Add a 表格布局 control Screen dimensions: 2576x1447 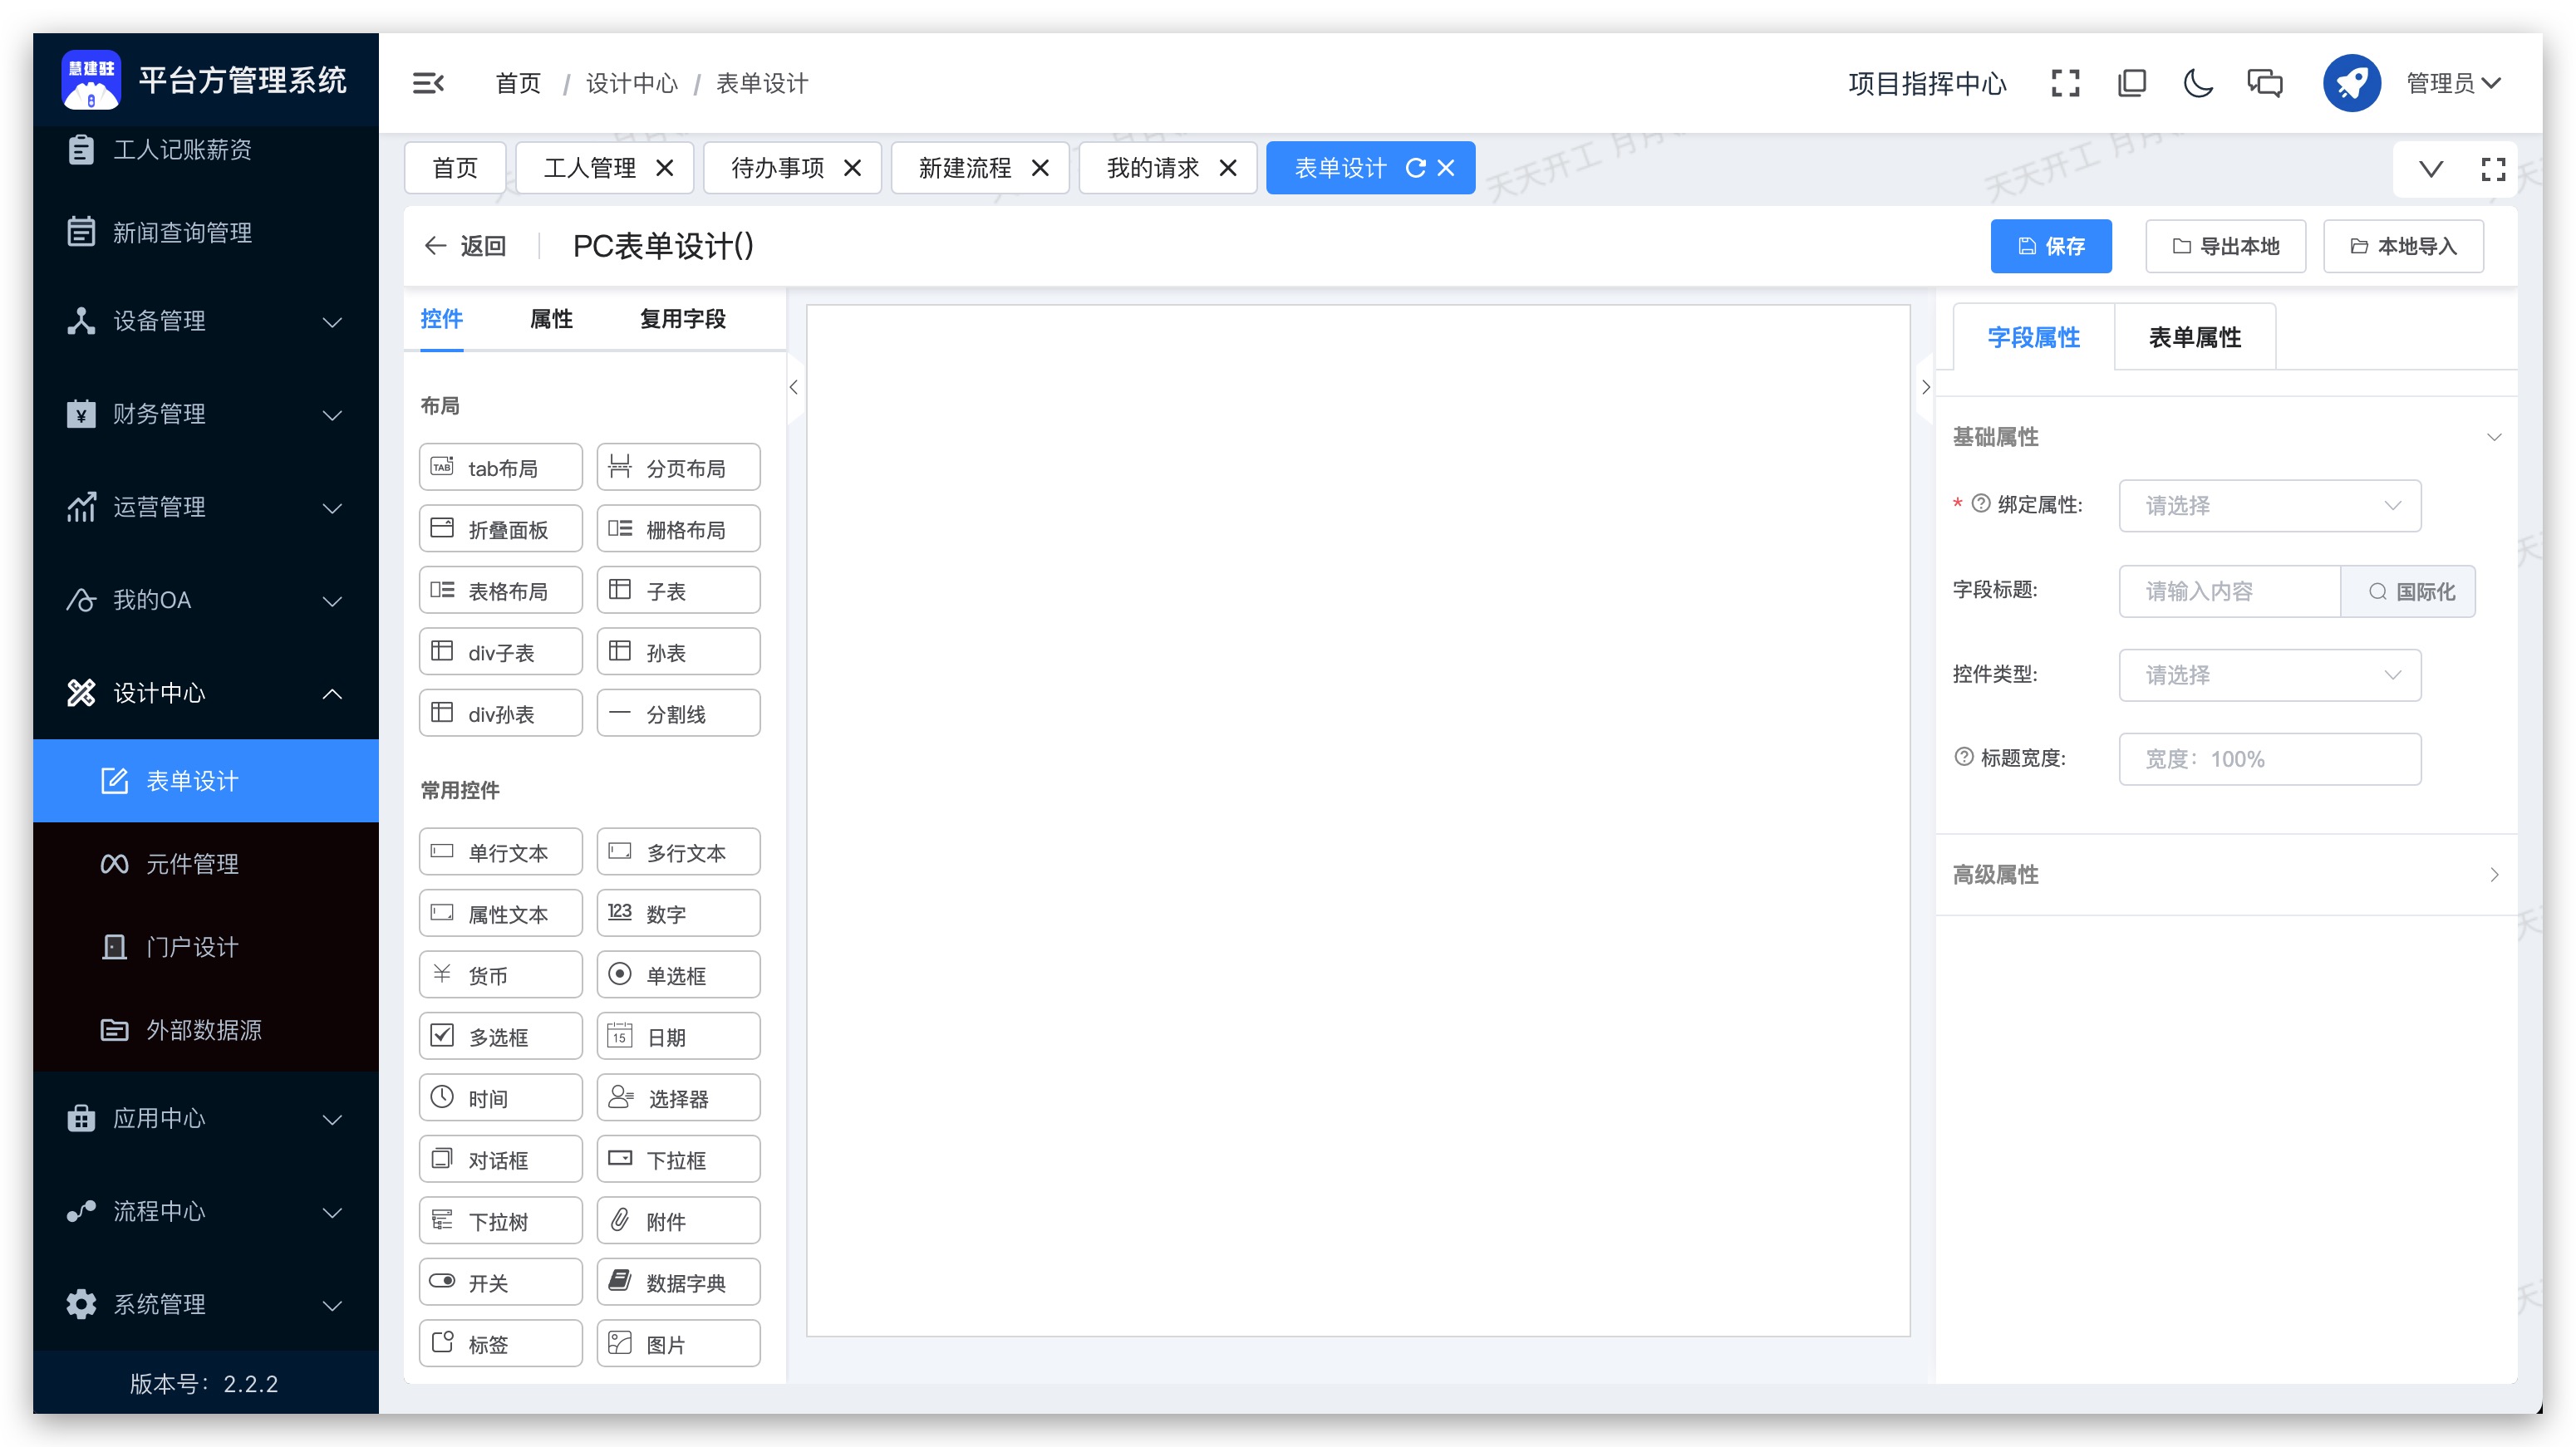click(x=500, y=591)
